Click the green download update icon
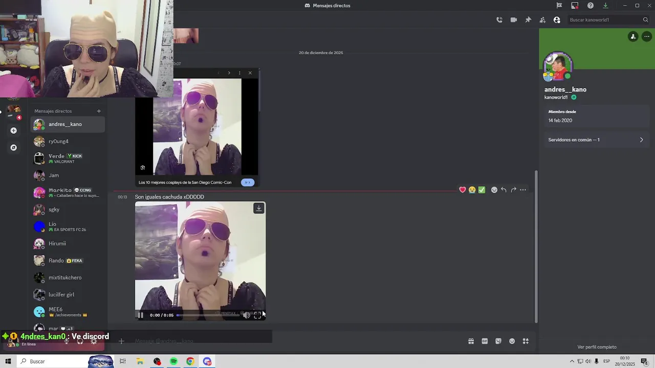 [x=605, y=6]
